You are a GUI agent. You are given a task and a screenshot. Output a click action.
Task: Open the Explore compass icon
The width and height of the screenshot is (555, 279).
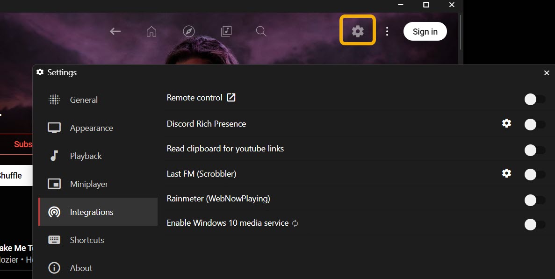tap(188, 31)
